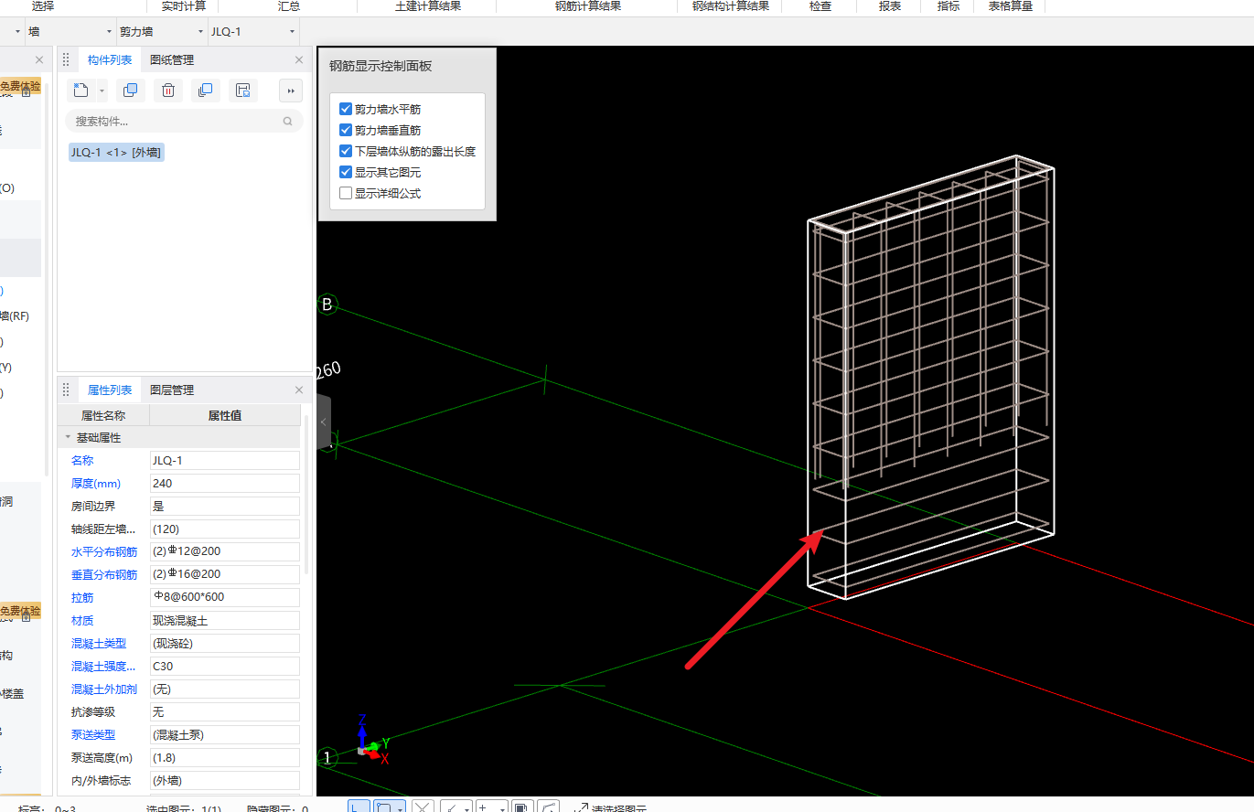Open the 钢结构计算结果 ribbon group
The height and width of the screenshot is (812, 1254).
731,6
